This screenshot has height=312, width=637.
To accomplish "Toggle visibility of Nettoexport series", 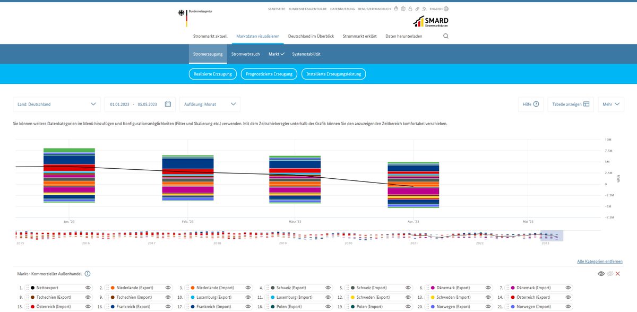I will (89, 287).
